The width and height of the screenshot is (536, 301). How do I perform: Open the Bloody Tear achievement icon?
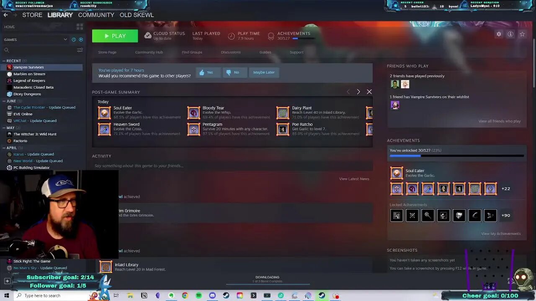[x=193, y=112]
